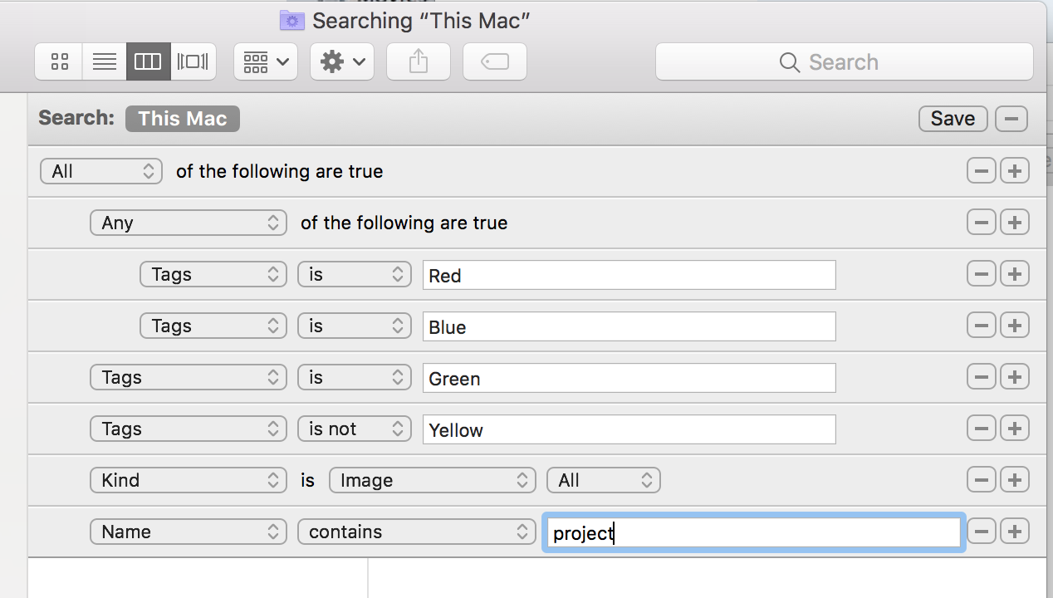Save the current search
Screen dimensions: 1053x598
click(953, 119)
